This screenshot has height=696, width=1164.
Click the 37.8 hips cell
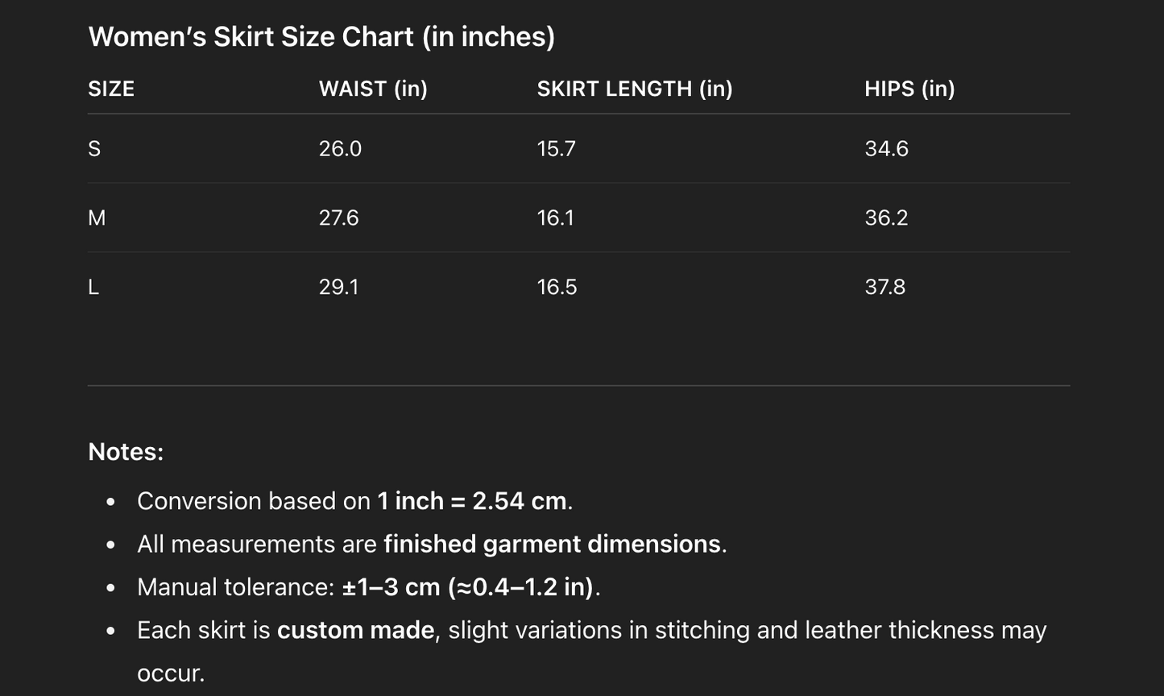pos(885,288)
